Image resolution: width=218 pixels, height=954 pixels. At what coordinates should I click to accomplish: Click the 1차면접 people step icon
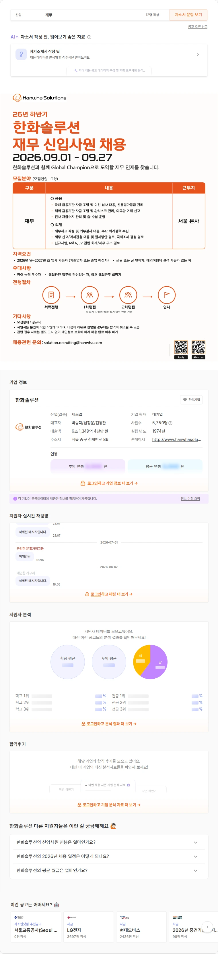pos(90,295)
